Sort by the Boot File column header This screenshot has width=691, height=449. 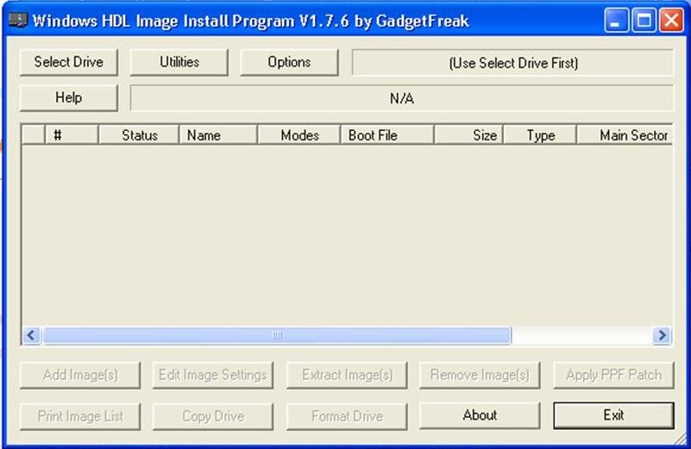tap(387, 135)
